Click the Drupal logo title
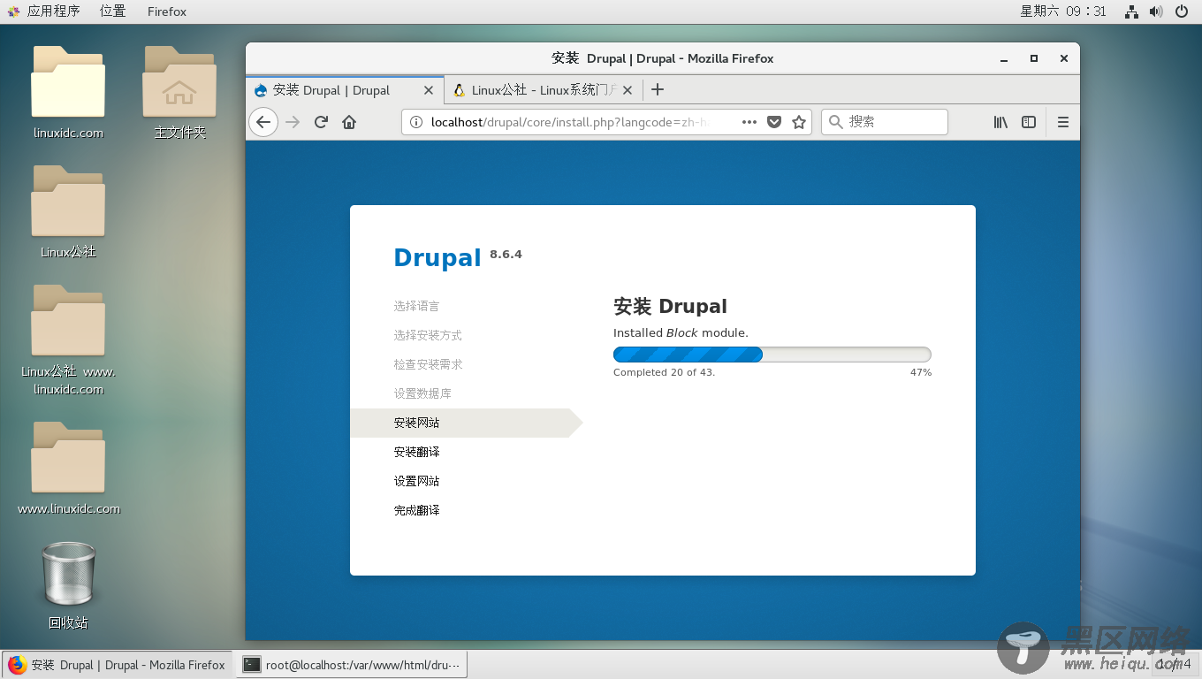Image resolution: width=1202 pixels, height=679 pixels. (437, 257)
